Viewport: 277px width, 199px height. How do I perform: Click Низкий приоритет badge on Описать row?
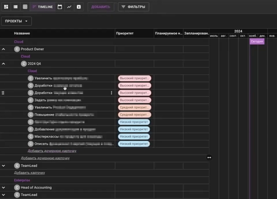coord(134,144)
